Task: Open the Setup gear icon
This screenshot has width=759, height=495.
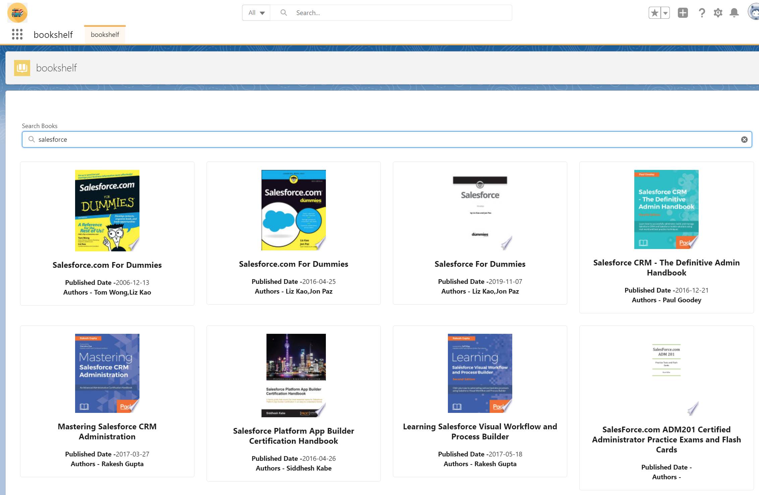Action: (x=718, y=13)
